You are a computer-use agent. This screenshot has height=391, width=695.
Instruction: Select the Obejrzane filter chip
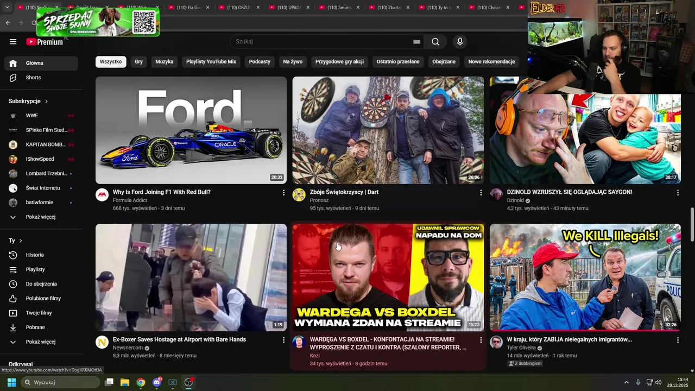(444, 62)
